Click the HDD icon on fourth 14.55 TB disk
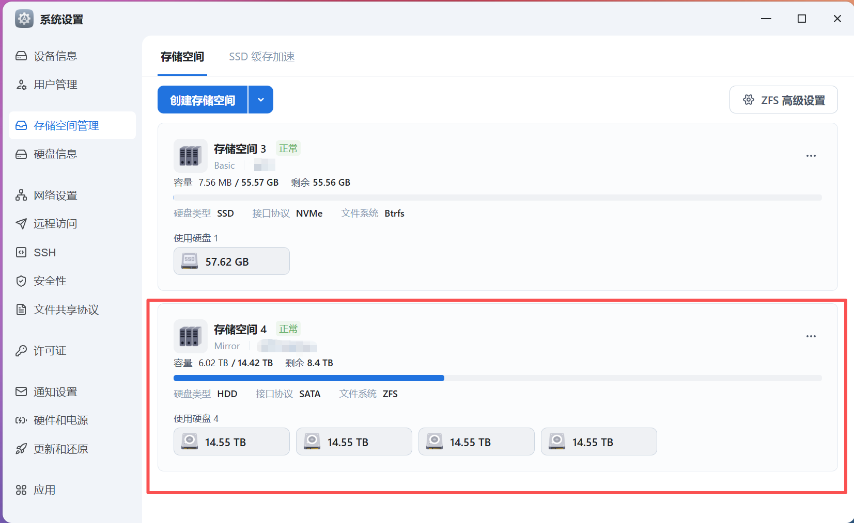 [557, 442]
